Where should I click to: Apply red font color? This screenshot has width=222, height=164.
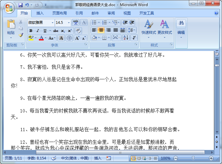pyautogui.click(x=41, y=38)
